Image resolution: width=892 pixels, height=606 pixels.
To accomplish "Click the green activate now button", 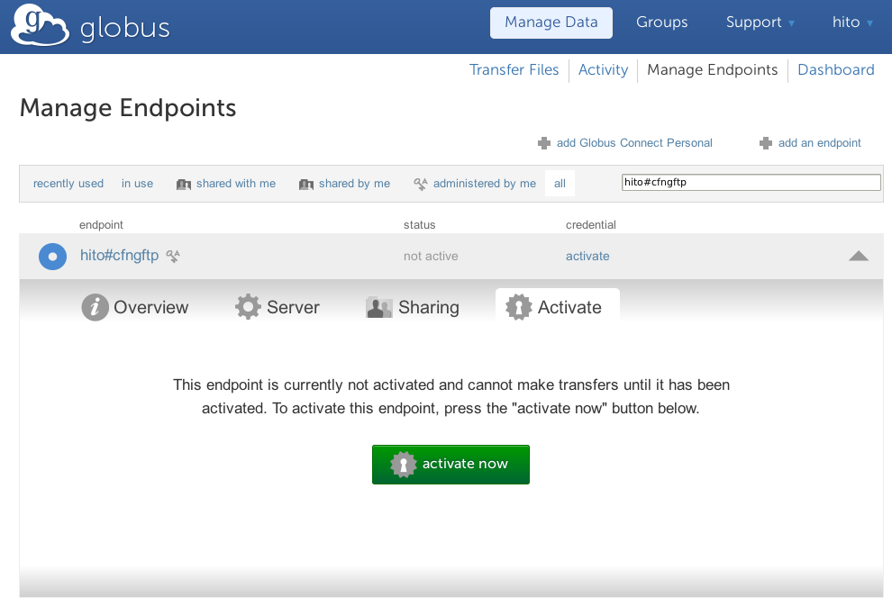I will tap(451, 465).
